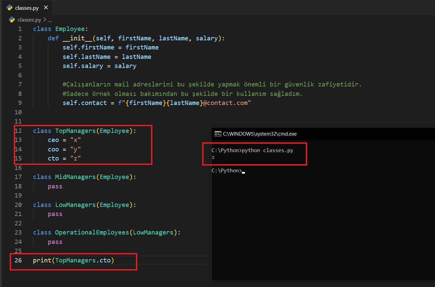Click the print(TopManagers.cto) statement
This screenshot has height=287, width=435.
point(73,260)
